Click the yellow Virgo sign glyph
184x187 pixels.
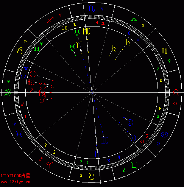164,51
